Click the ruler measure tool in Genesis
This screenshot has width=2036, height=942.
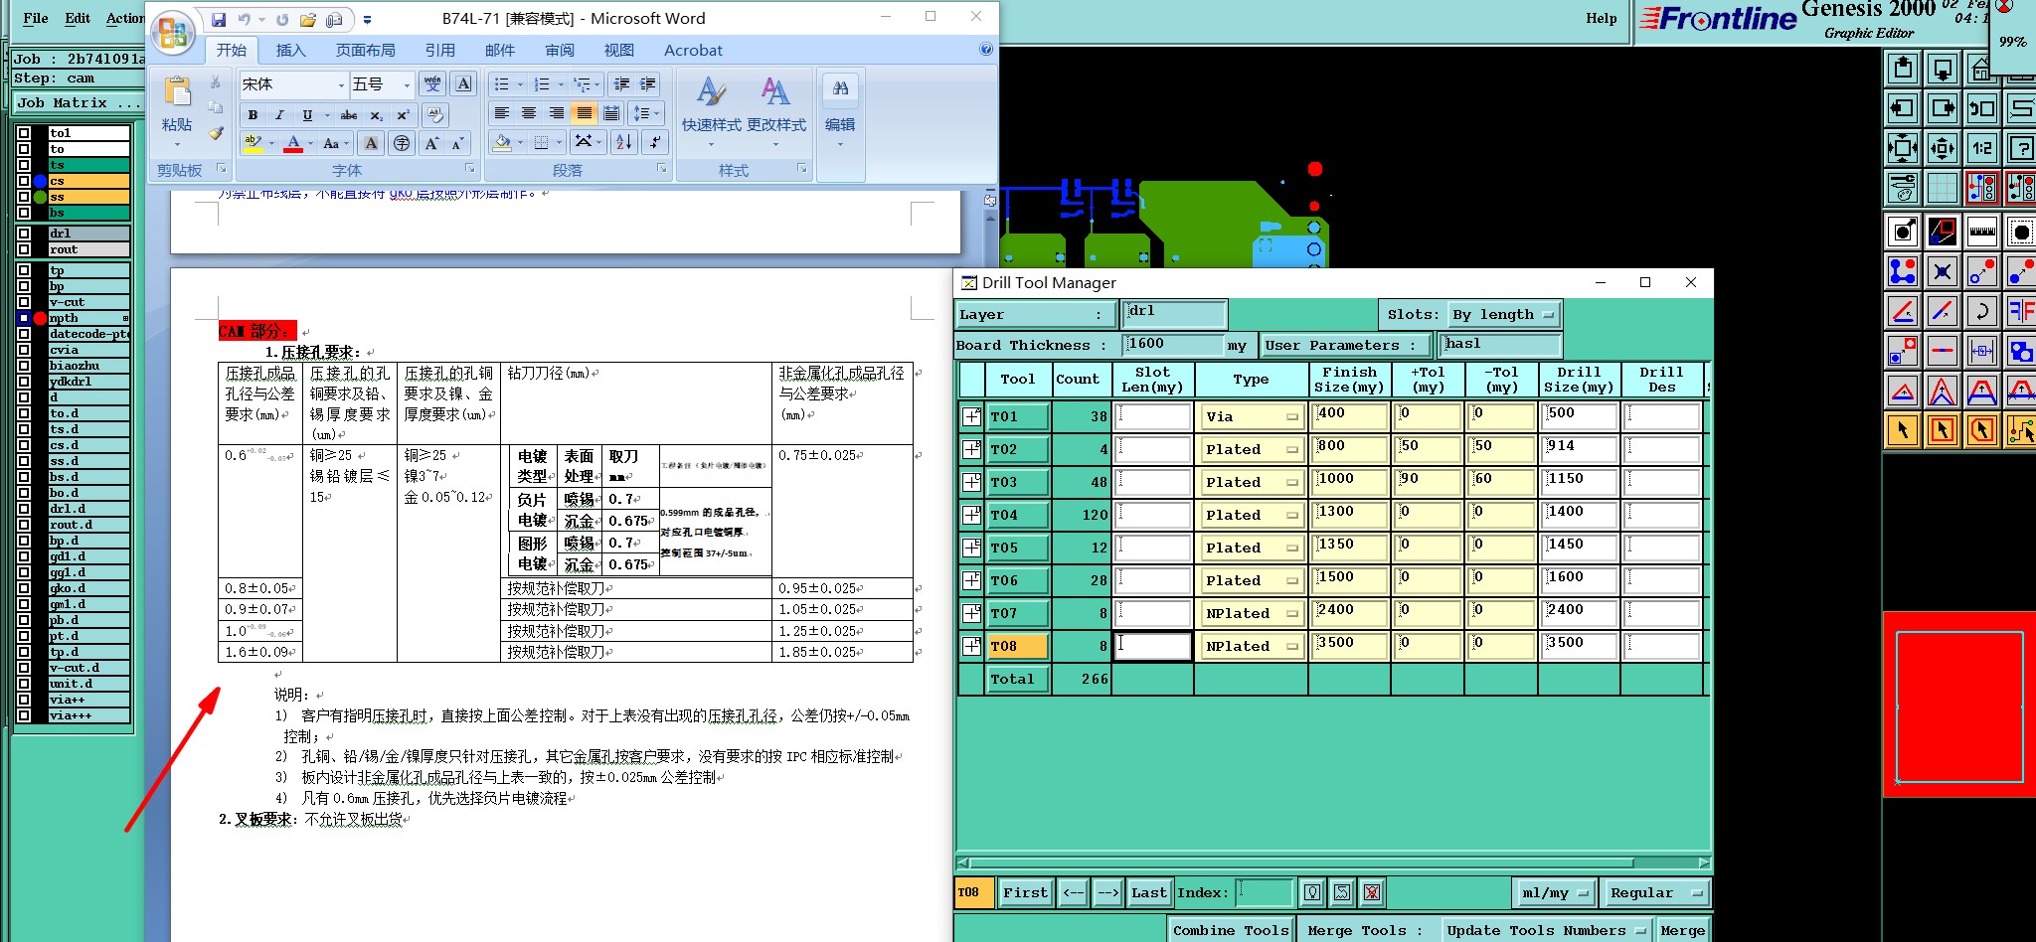pos(1981,232)
